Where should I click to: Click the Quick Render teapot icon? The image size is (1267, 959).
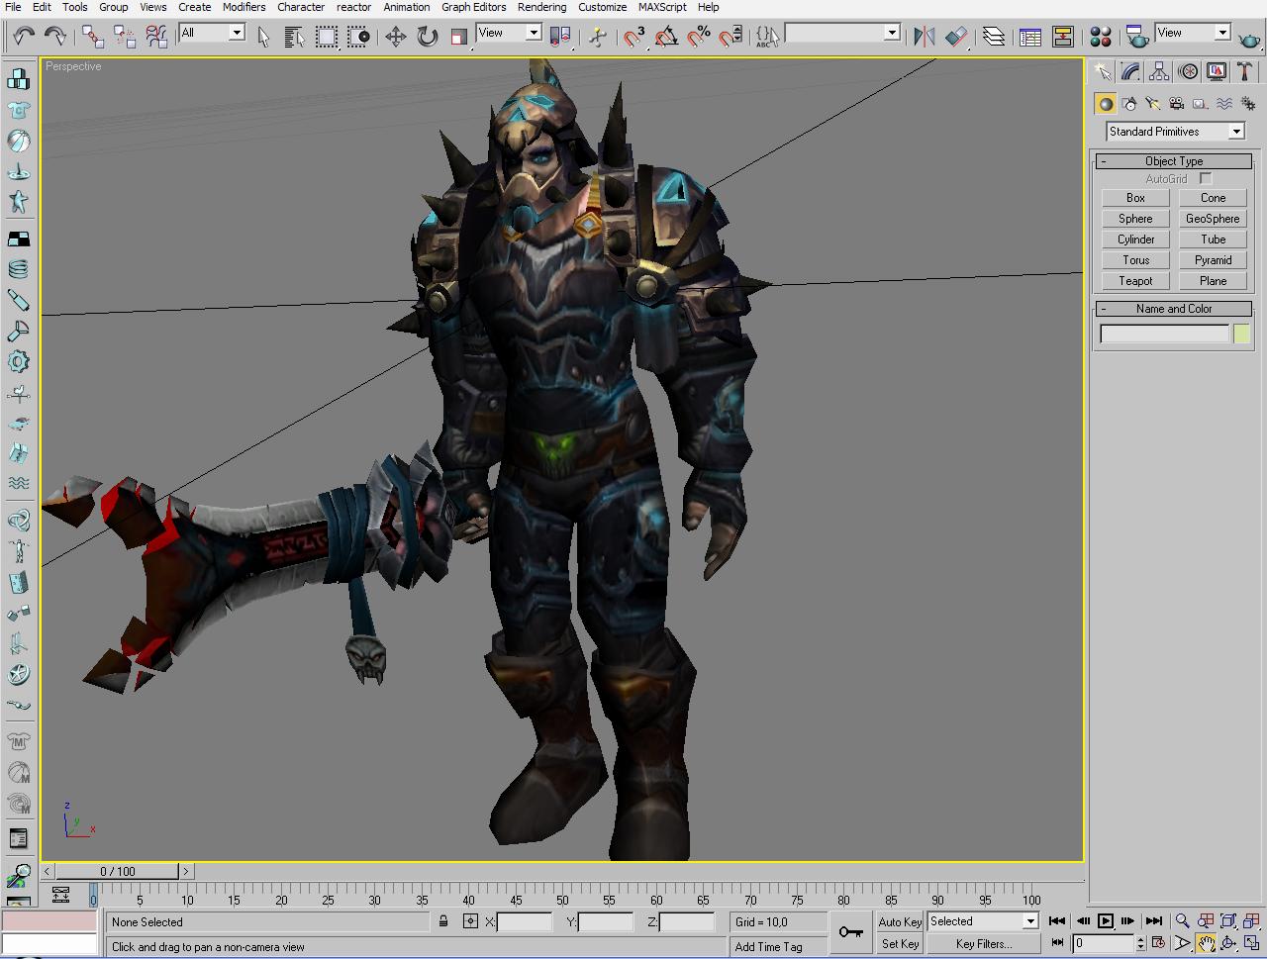(x=1250, y=39)
